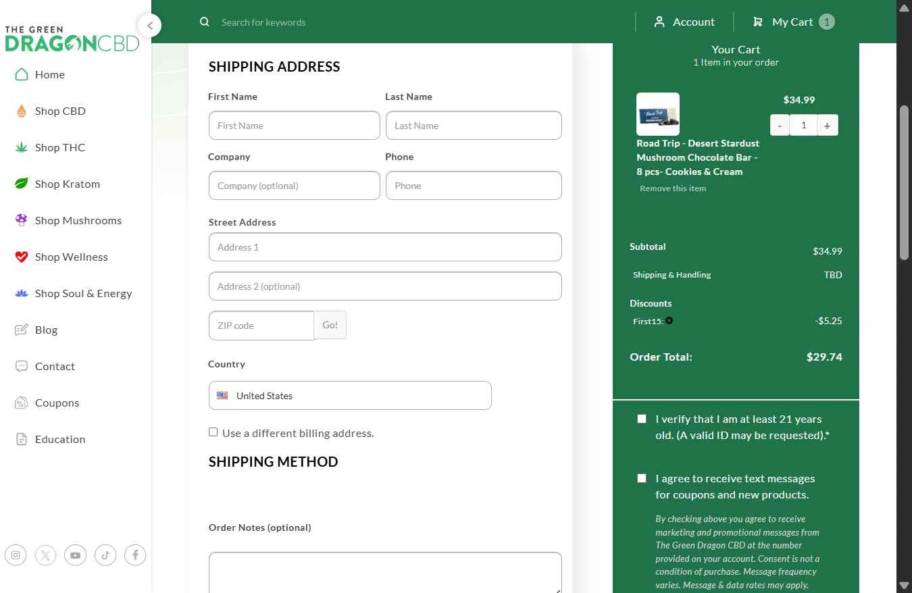Open the Blog menu item
The width and height of the screenshot is (912, 593).
[x=46, y=330]
